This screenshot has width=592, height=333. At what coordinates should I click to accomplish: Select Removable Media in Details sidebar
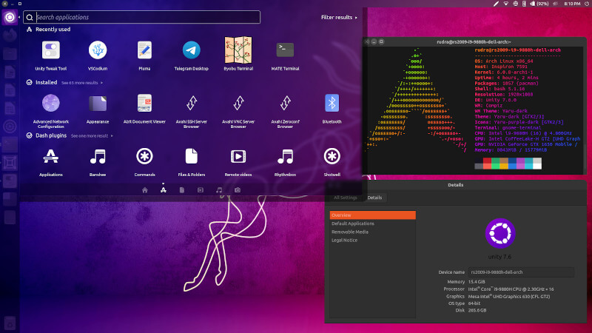(x=373, y=232)
